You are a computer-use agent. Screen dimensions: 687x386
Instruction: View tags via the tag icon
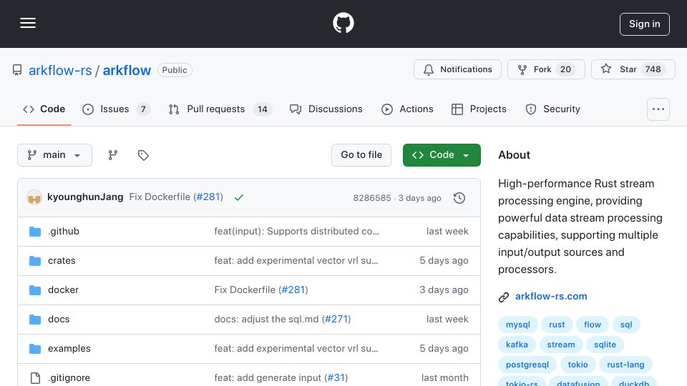tap(143, 155)
